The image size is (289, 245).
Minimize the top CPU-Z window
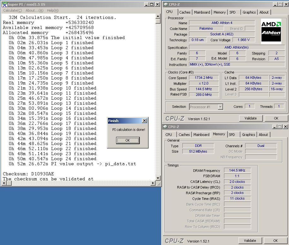point(275,4)
